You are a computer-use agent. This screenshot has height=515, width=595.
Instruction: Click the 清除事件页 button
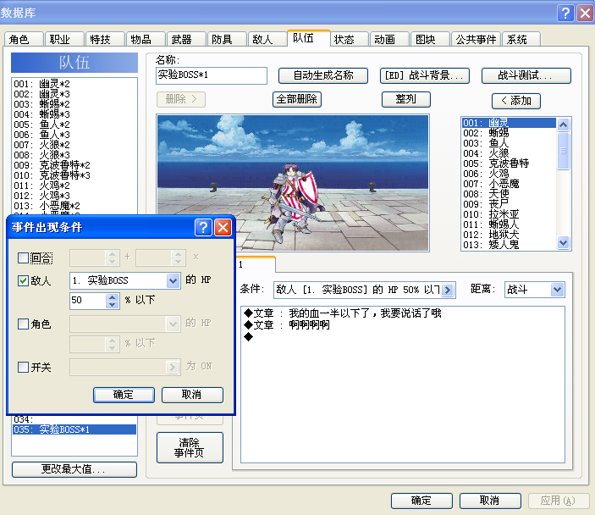190,448
